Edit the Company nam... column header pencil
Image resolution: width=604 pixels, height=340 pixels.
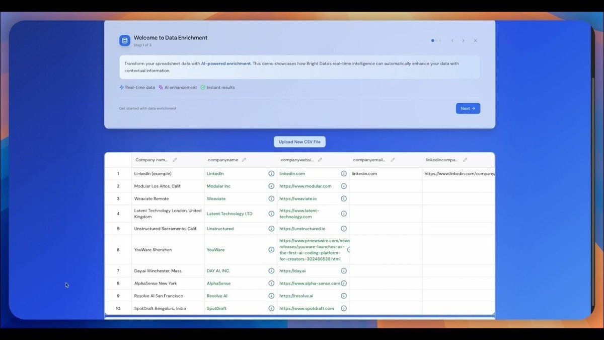[x=175, y=160]
